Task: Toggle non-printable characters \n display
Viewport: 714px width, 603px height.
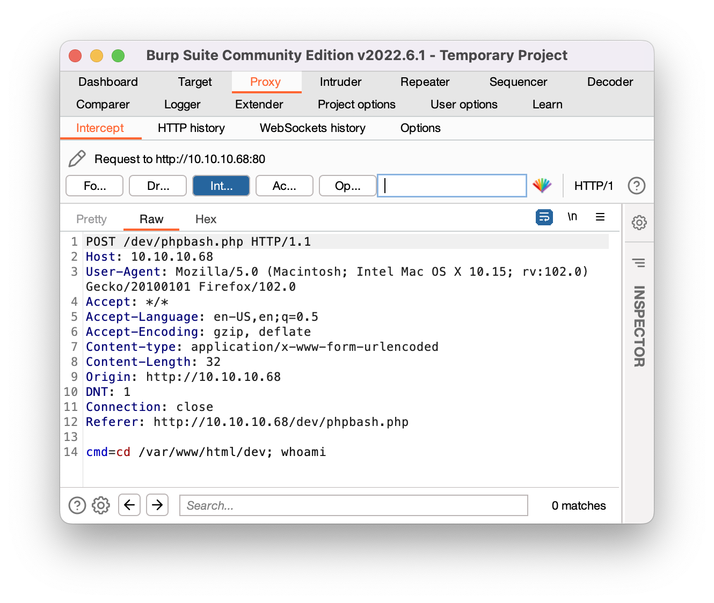Action: [572, 217]
